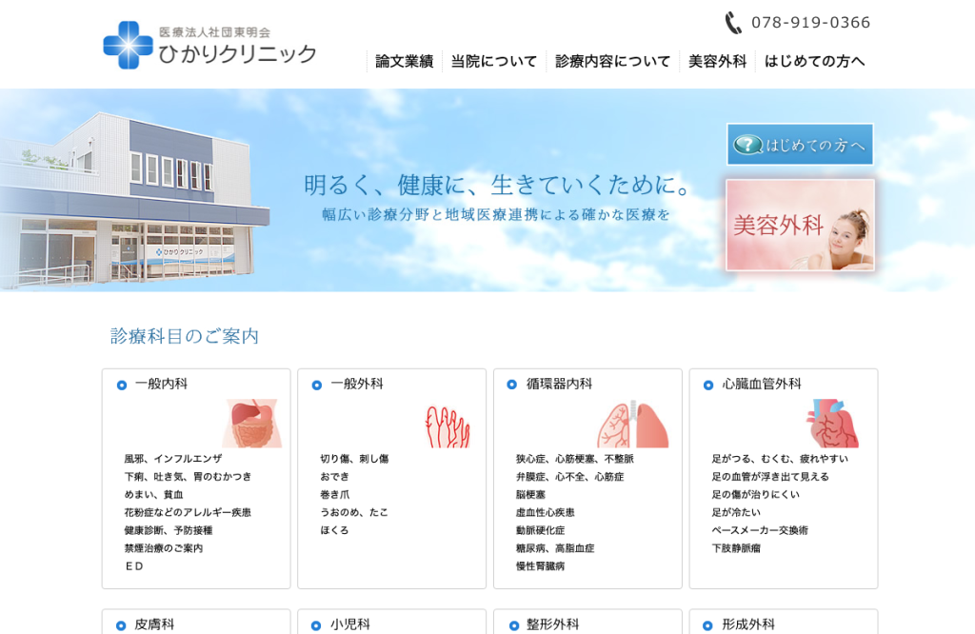This screenshot has width=975, height=634.
Task: Click 花粉症などのアレルギー疾患 text
Action: tap(188, 513)
